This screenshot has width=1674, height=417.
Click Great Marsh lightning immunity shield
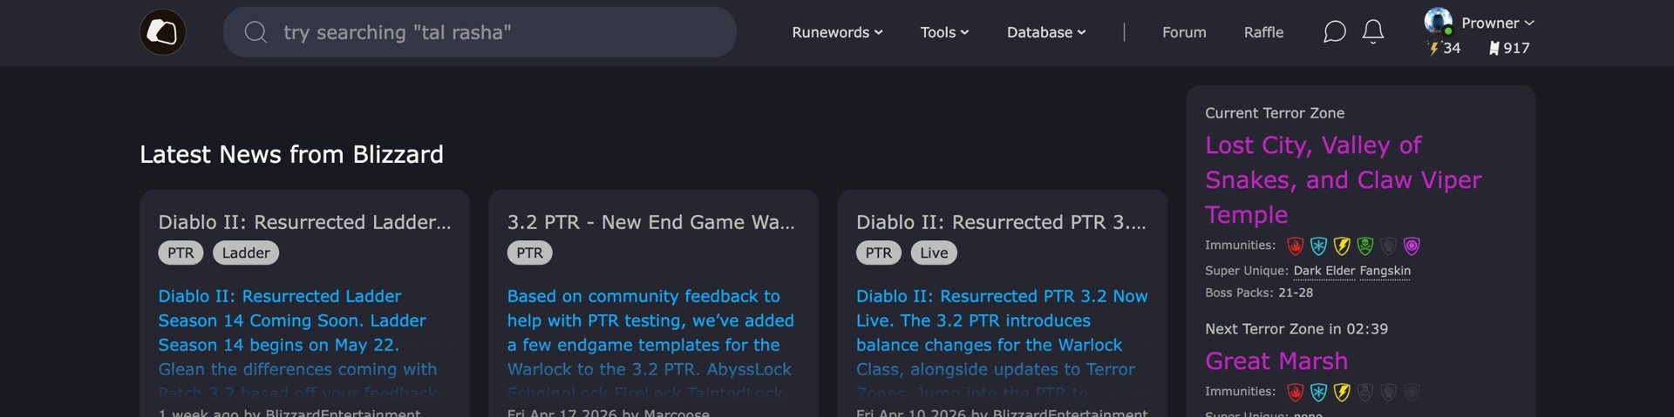[1342, 393]
